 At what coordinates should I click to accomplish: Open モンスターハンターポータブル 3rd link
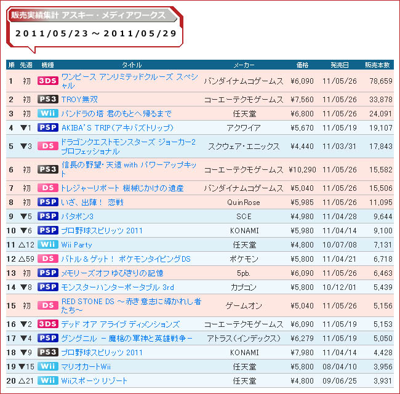coord(118,287)
